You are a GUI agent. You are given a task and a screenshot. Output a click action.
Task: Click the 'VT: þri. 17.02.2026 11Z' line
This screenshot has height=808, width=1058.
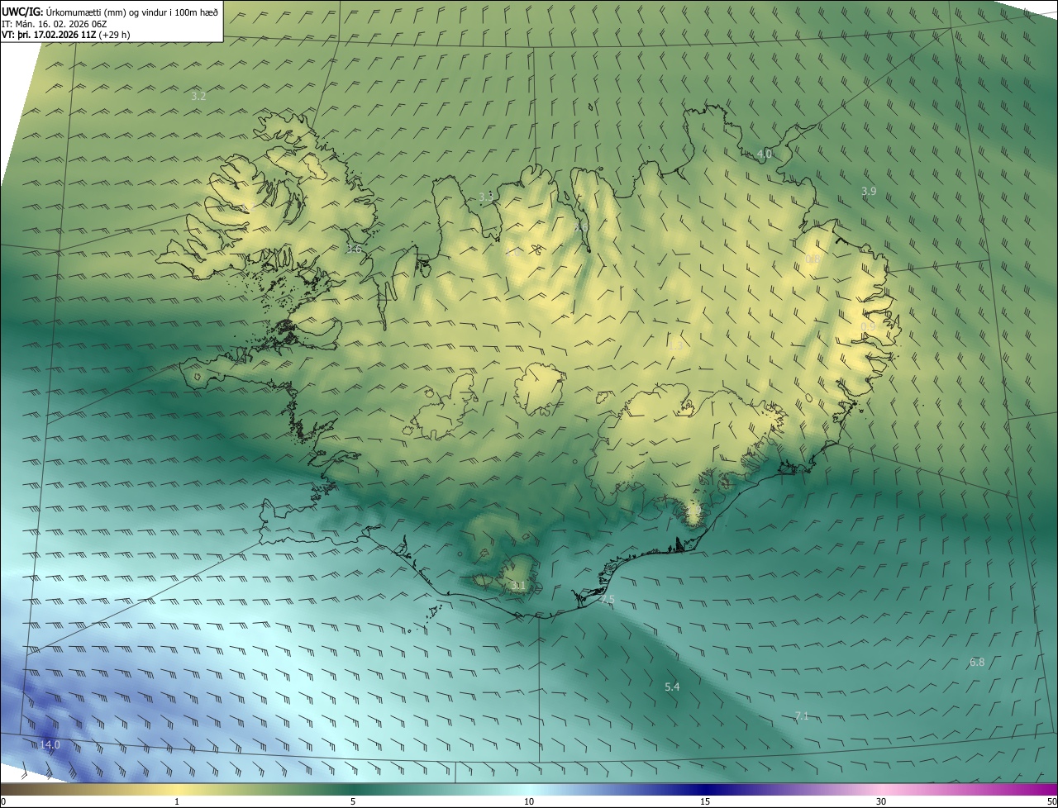click(x=65, y=35)
